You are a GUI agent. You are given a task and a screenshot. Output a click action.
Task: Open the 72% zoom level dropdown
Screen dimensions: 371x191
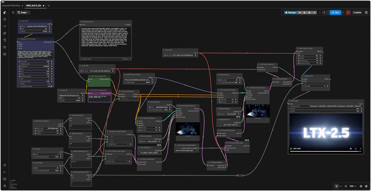click(x=353, y=186)
